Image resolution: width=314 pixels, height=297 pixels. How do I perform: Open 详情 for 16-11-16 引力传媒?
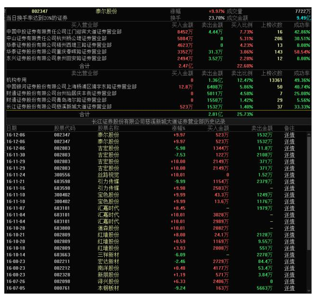coord(289,188)
